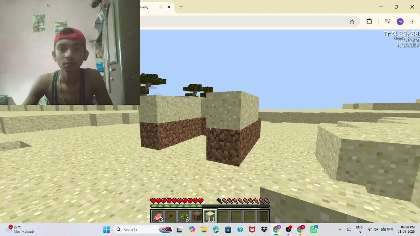
Task: Minimize the Chrome window
Action: coord(381,7)
